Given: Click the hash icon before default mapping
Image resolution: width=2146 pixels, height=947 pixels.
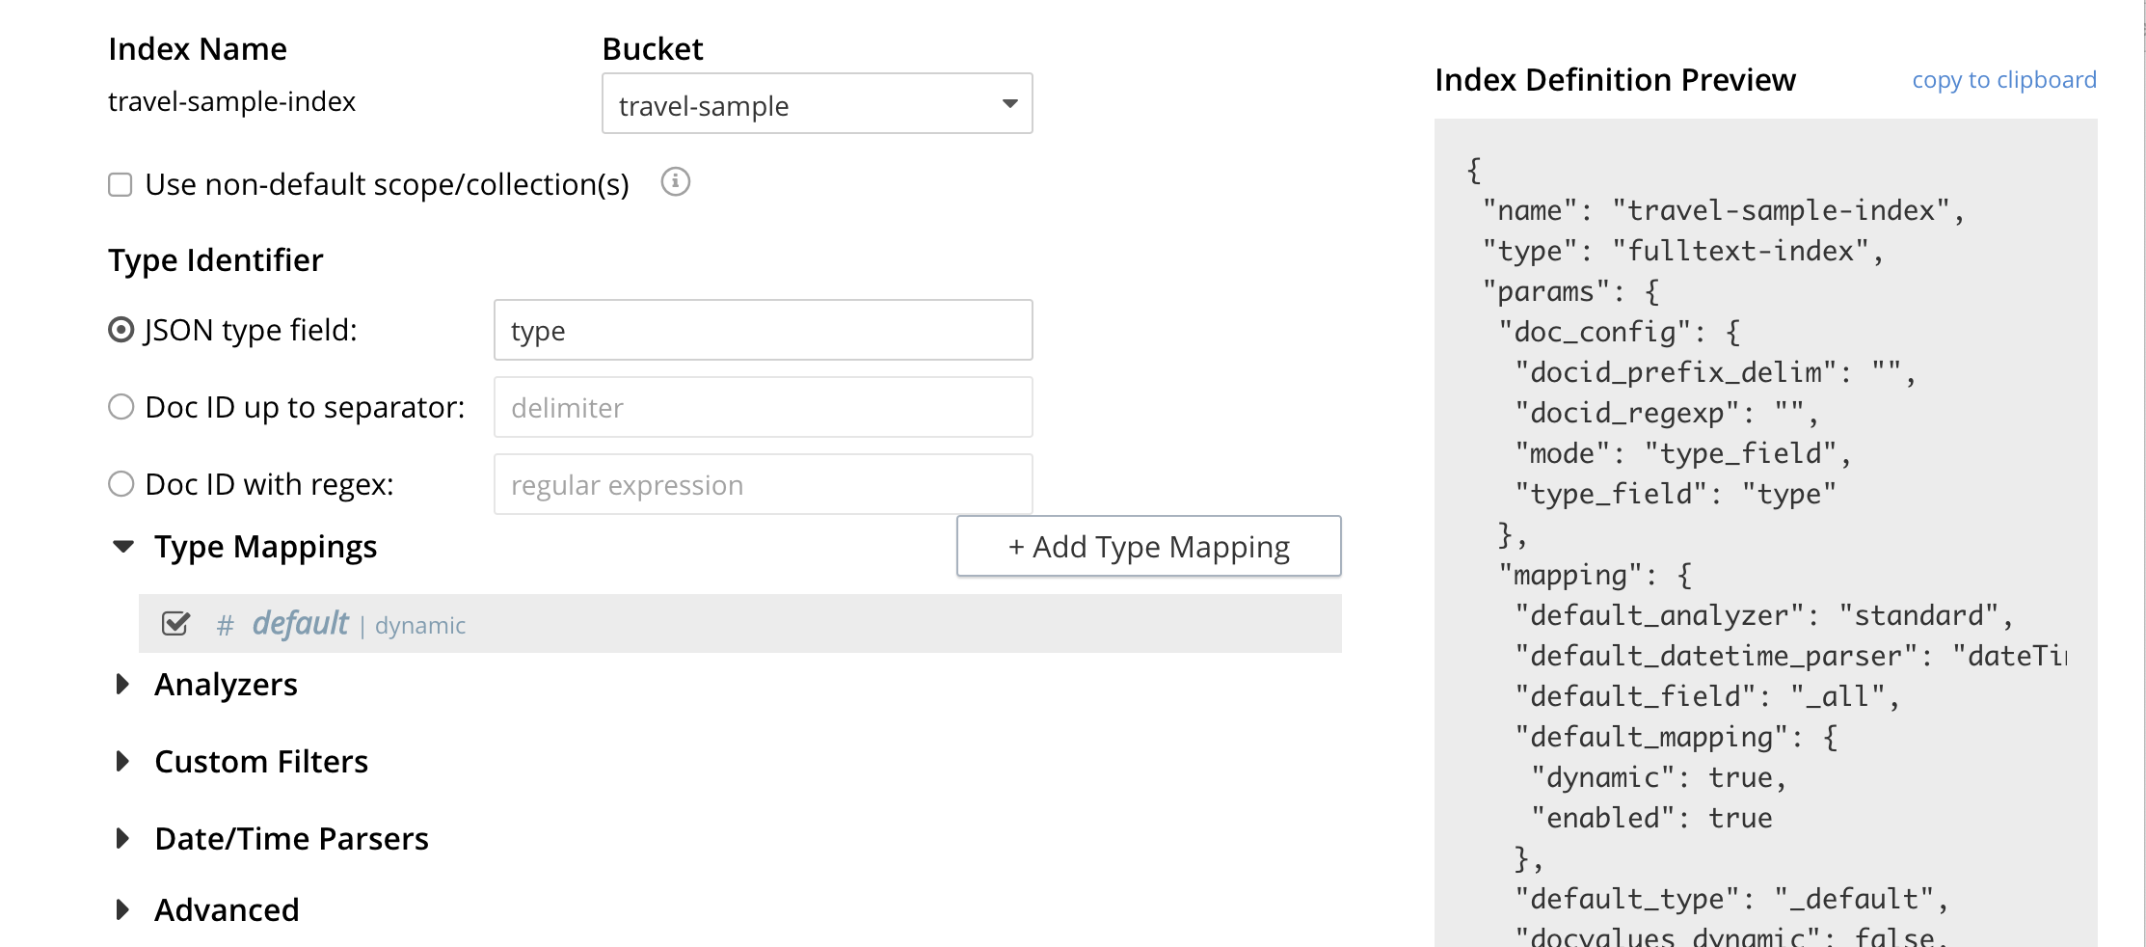Looking at the screenshot, I should pos(225,626).
